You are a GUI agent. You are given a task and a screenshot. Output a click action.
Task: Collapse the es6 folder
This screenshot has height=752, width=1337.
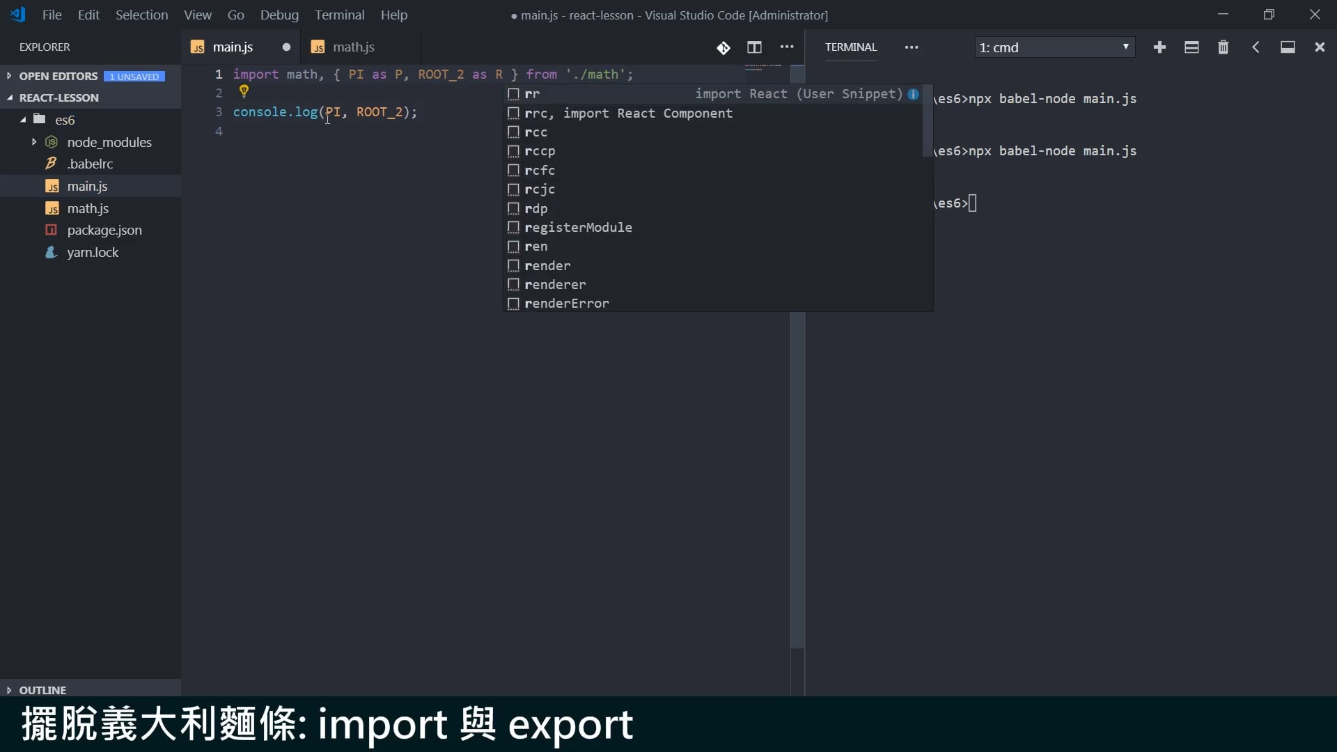(x=23, y=120)
